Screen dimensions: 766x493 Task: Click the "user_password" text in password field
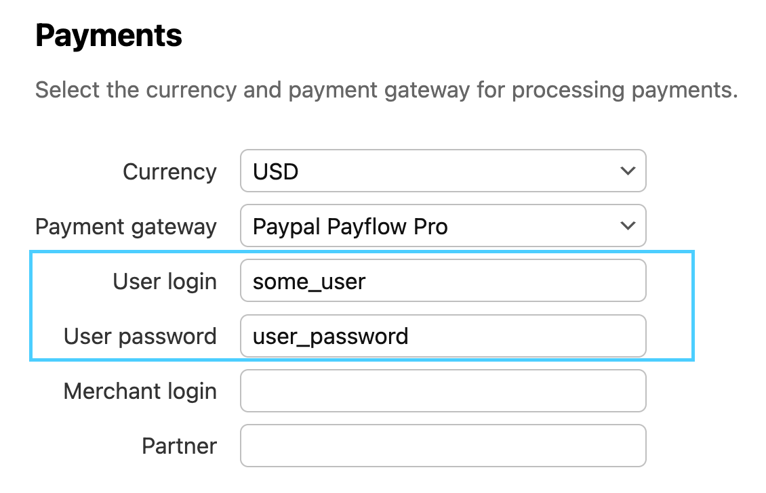(330, 337)
